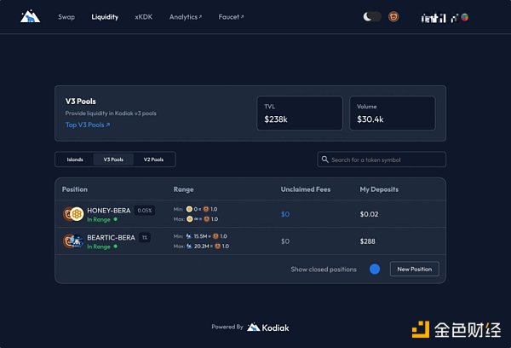Click the token symbol search field

click(386, 159)
